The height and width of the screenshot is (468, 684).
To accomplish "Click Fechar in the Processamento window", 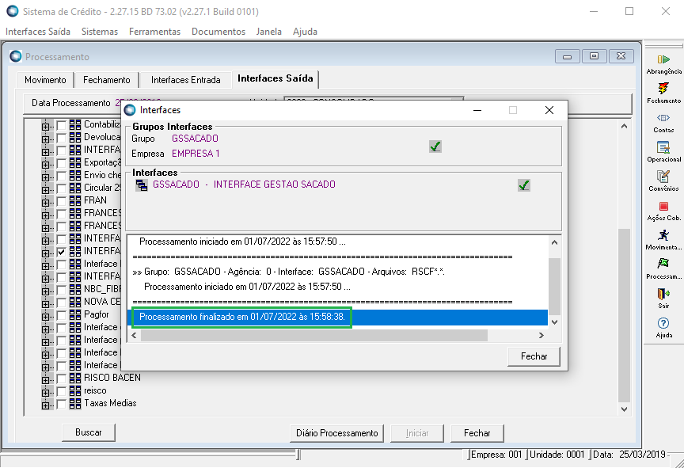I will (477, 433).
